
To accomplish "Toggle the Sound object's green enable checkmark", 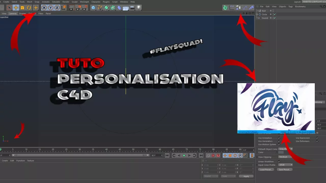I will (x=275, y=18).
